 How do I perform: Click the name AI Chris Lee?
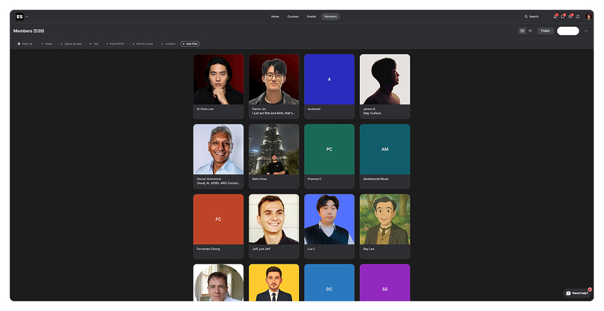pyautogui.click(x=205, y=109)
